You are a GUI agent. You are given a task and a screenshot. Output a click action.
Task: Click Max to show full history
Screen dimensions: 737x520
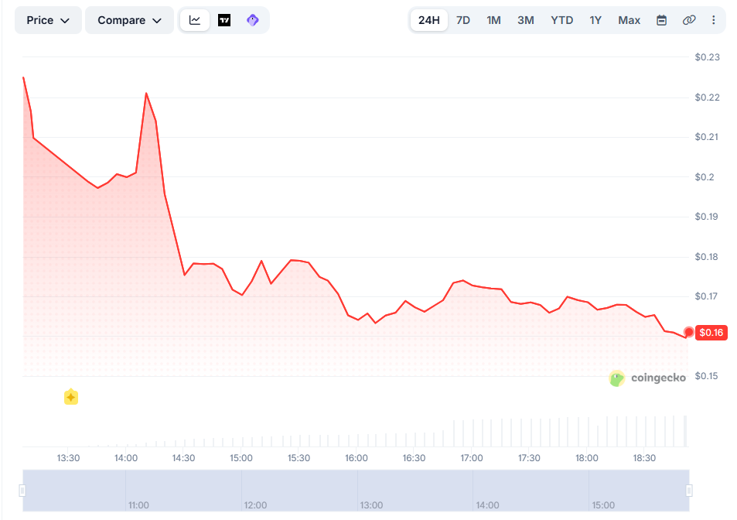click(x=629, y=20)
